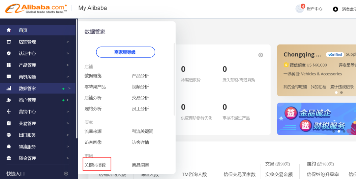Select 物流服务 in the left sidebar
The width and height of the screenshot is (356, 179).
pos(27,147)
